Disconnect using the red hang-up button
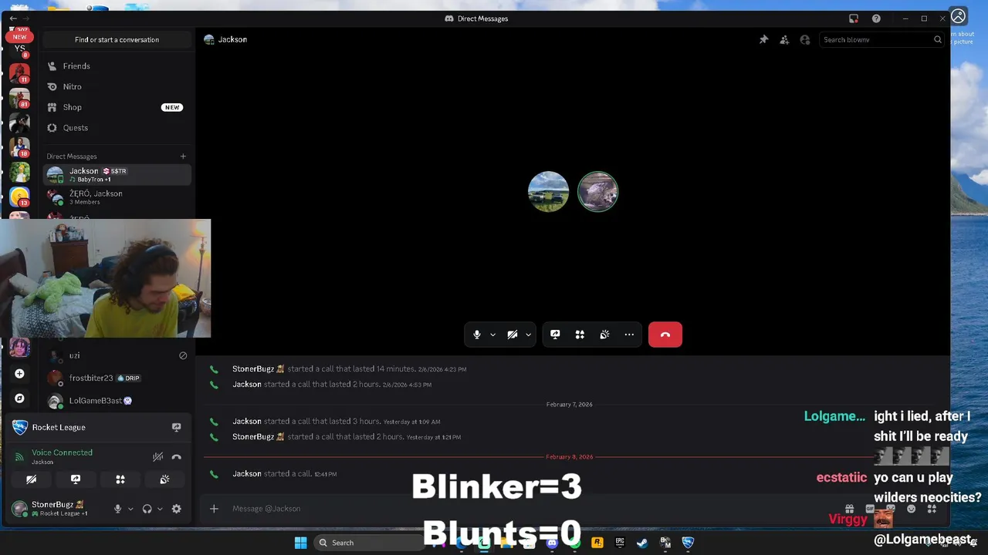The width and height of the screenshot is (988, 555). [665, 335]
